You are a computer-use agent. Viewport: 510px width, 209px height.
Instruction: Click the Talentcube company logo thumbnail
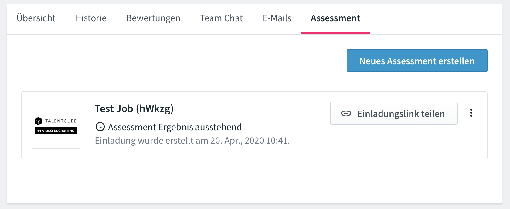pos(56,125)
